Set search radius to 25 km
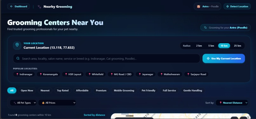256x119 pixels. (x=237, y=46)
